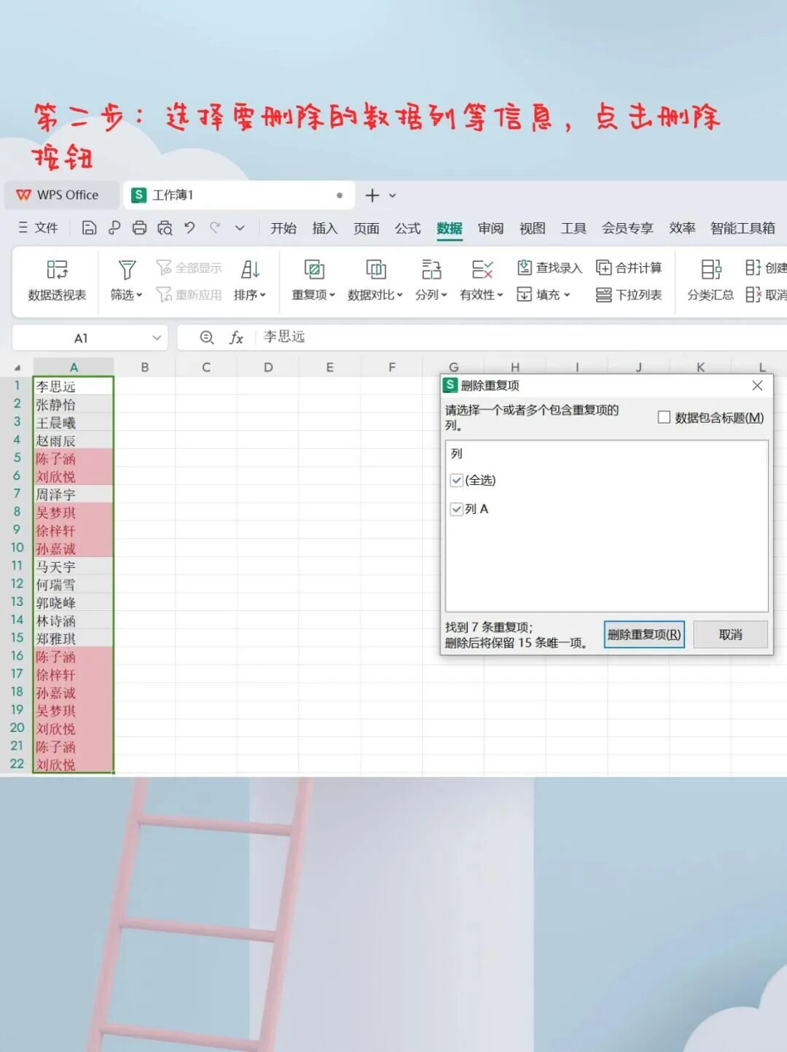Viewport: 787px width, 1052px height.
Task: Click the 取消 ungroup tool in ribbon
Action: point(766,295)
